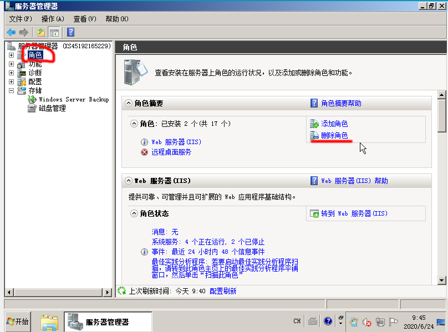Click the 添加角色 link
This screenshot has height=332, width=448.
pos(334,124)
